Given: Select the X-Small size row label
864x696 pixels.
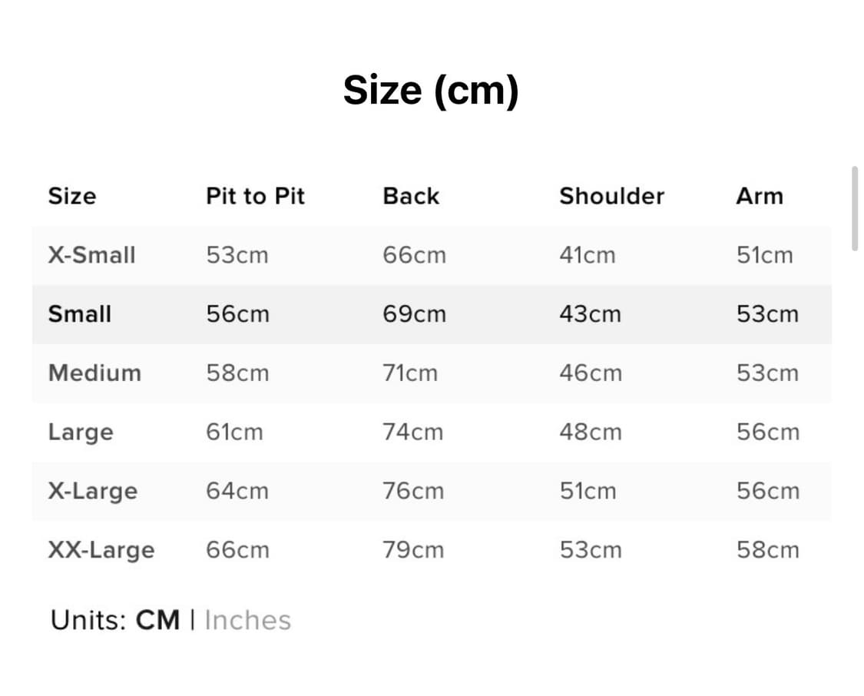Looking at the screenshot, I should coord(91,255).
